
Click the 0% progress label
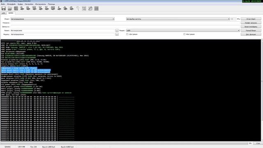pyautogui.click(x=250, y=143)
